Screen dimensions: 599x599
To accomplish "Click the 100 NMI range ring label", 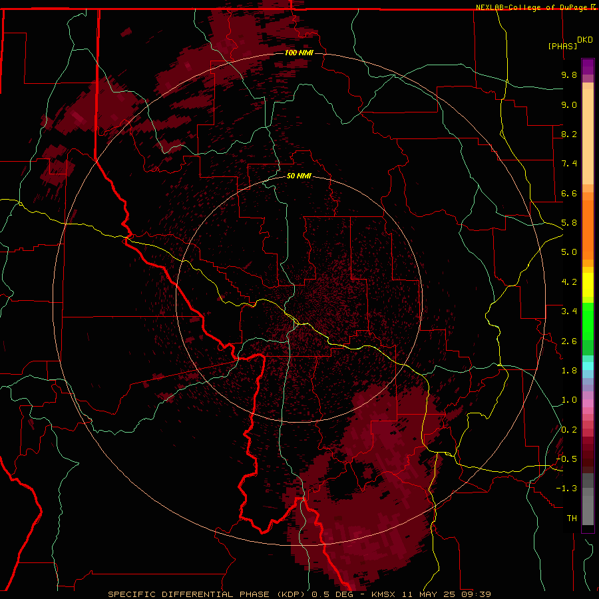I will tap(299, 53).
